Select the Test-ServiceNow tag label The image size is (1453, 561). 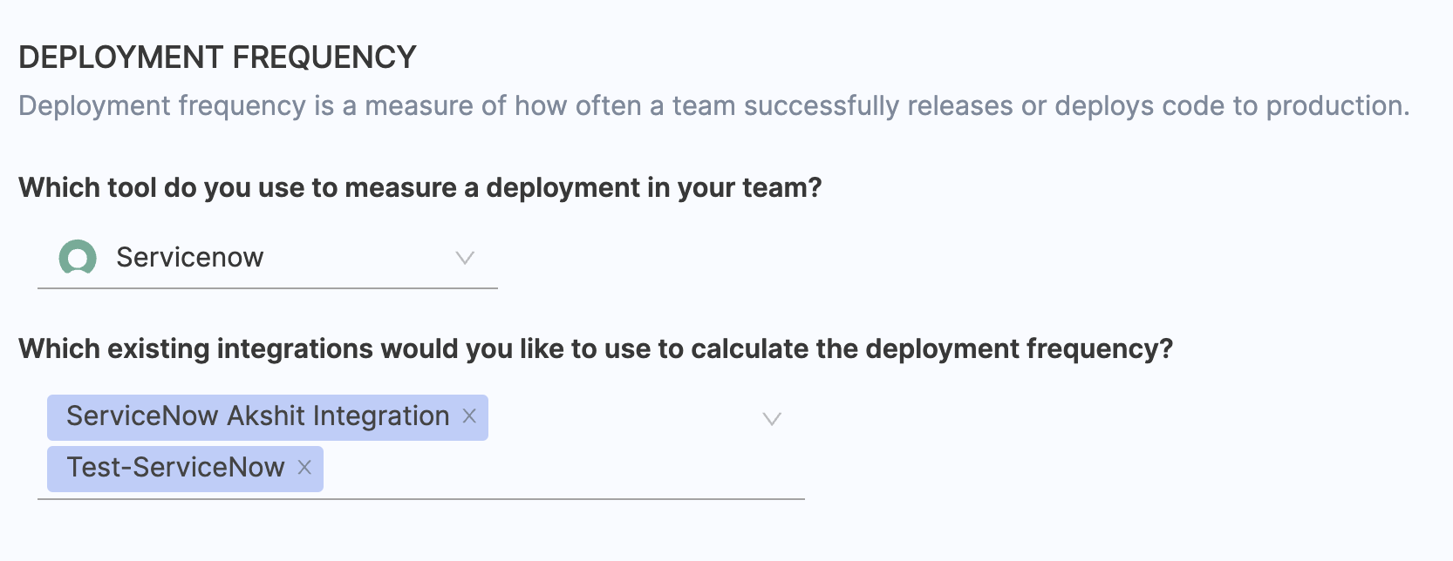click(175, 468)
